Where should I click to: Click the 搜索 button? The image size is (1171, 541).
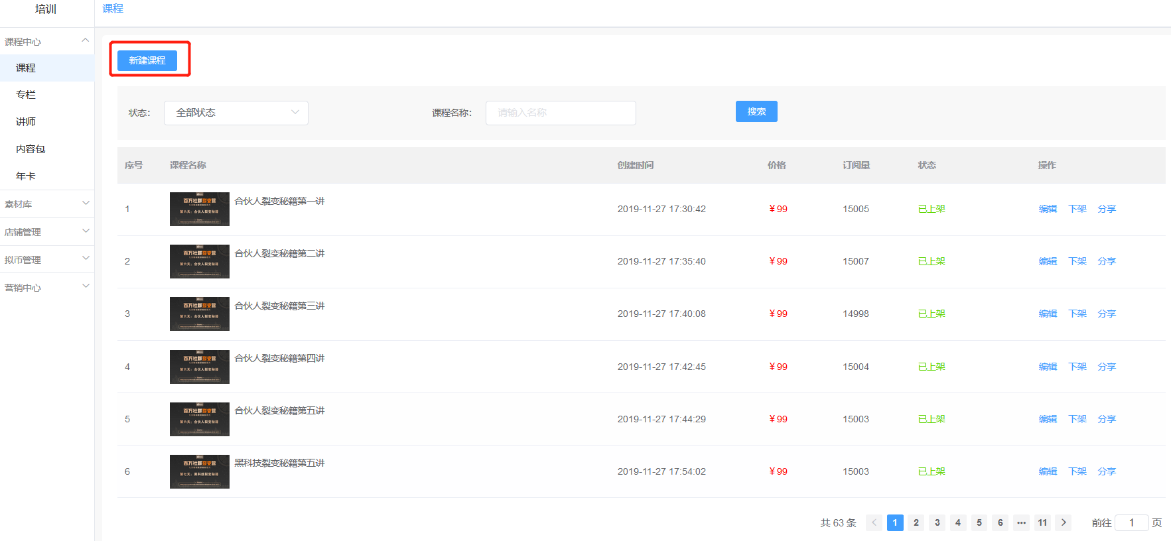pos(756,111)
